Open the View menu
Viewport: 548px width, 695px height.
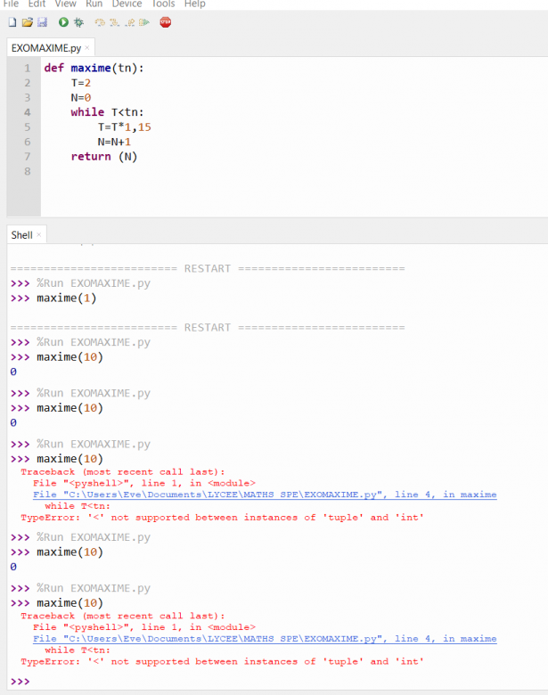pos(66,4)
